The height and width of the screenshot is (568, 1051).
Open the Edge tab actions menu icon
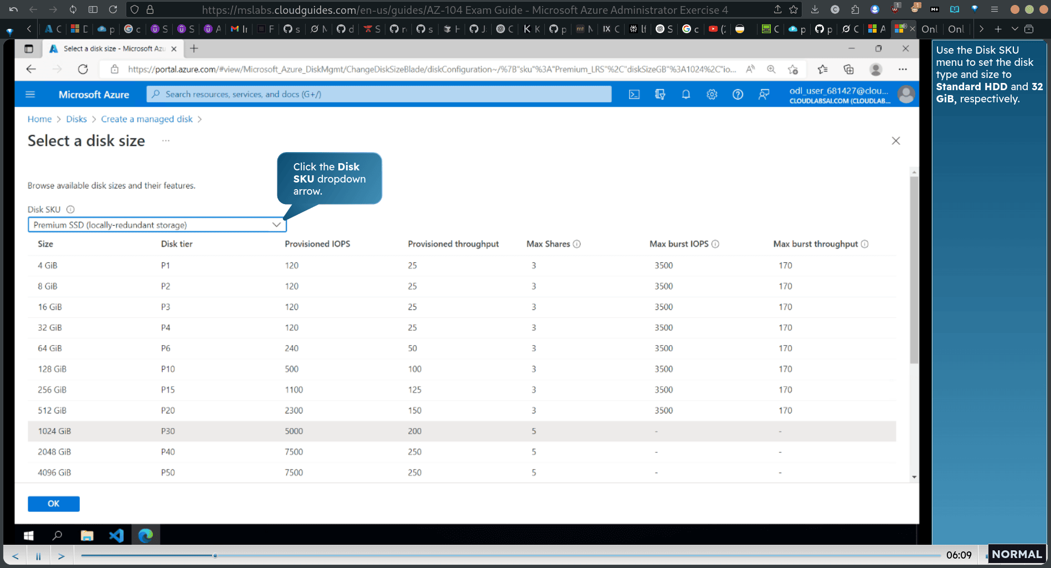coord(29,49)
